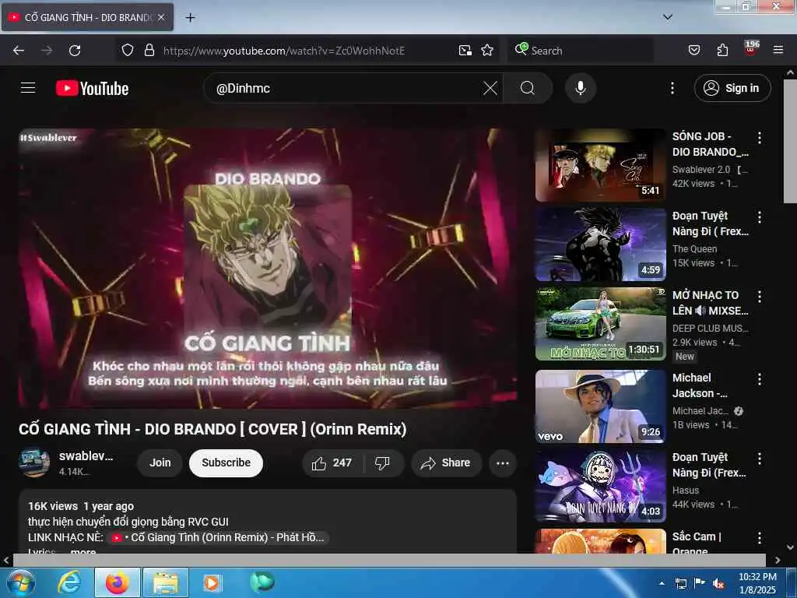Image resolution: width=797 pixels, height=598 pixels.
Task: Bookmark this page with the star icon
Action: click(x=487, y=50)
